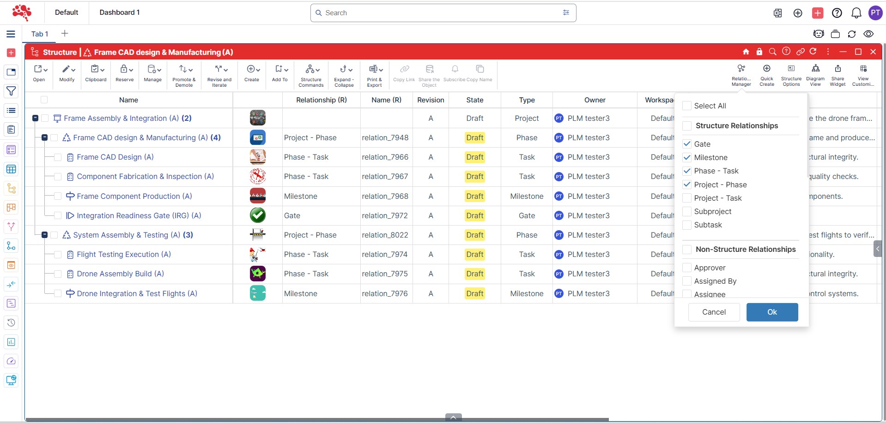Check the Select All checkbox
The height and width of the screenshot is (423, 886).
pos(687,106)
